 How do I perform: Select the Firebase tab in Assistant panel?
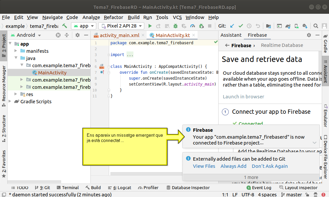[x=257, y=35]
